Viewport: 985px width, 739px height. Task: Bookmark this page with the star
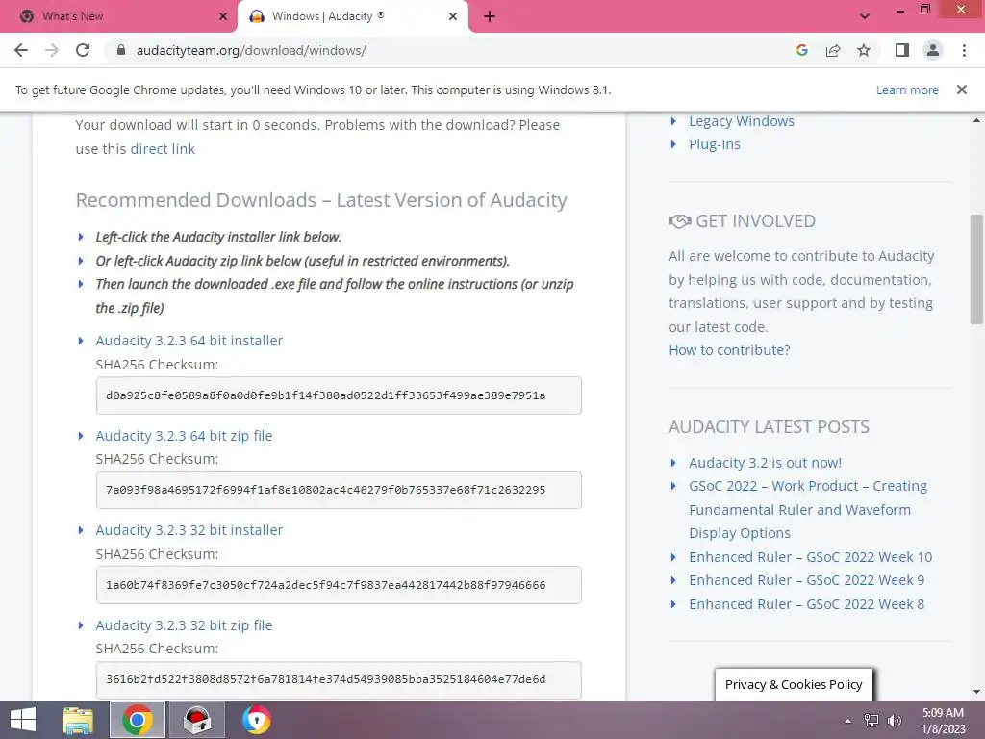pyautogui.click(x=864, y=50)
